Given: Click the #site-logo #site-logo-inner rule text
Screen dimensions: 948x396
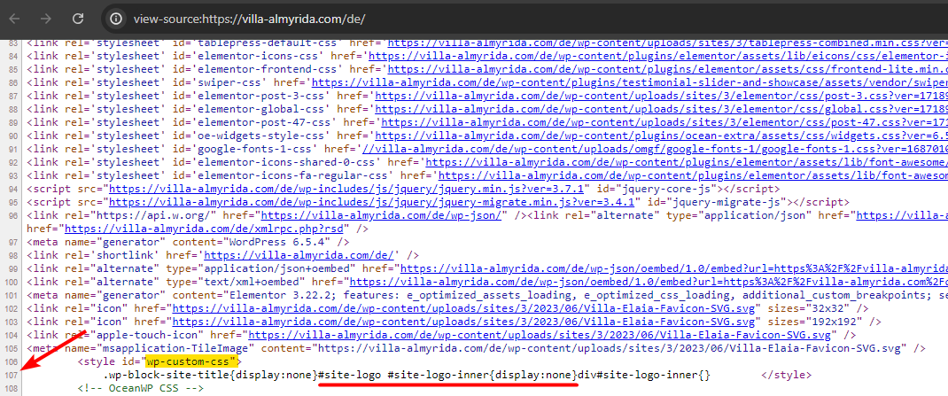Looking at the screenshot, I should pyautogui.click(x=447, y=374).
